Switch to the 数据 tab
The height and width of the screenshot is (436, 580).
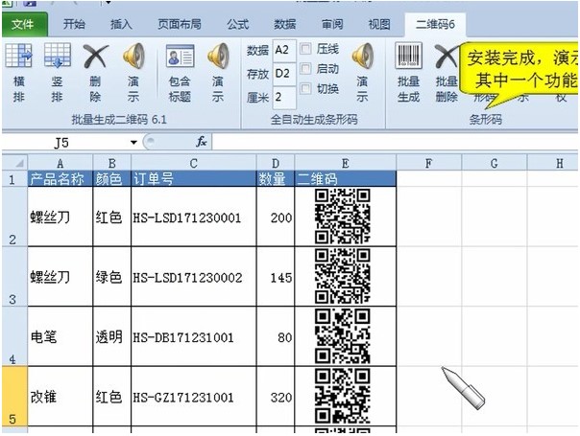point(284,24)
